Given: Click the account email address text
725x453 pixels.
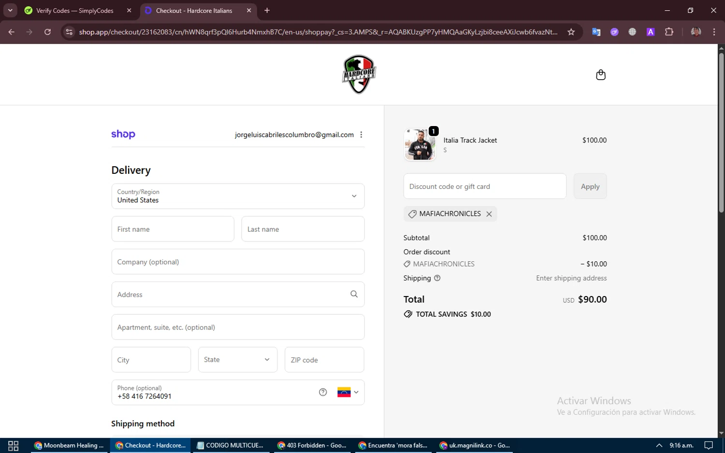Looking at the screenshot, I should (294, 135).
